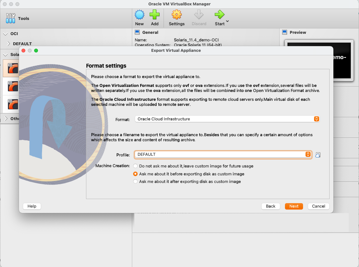This screenshot has height=267, width=359.
Task: Select 'Ask me about it before exporting' option
Action: coord(135,174)
